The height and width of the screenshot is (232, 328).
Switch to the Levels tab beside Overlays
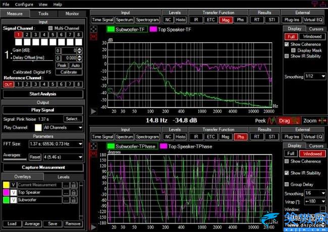(64, 177)
